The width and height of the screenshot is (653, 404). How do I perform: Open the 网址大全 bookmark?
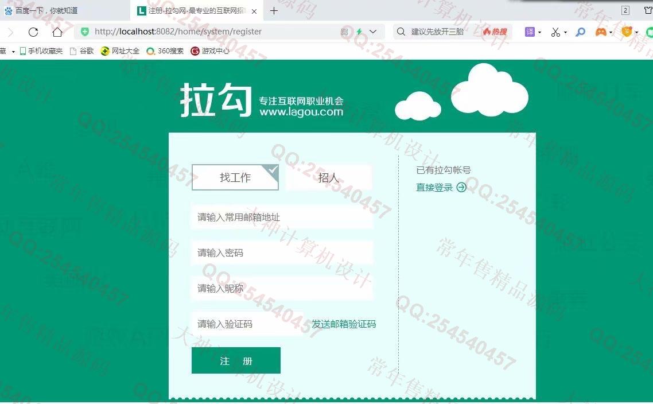pos(120,51)
